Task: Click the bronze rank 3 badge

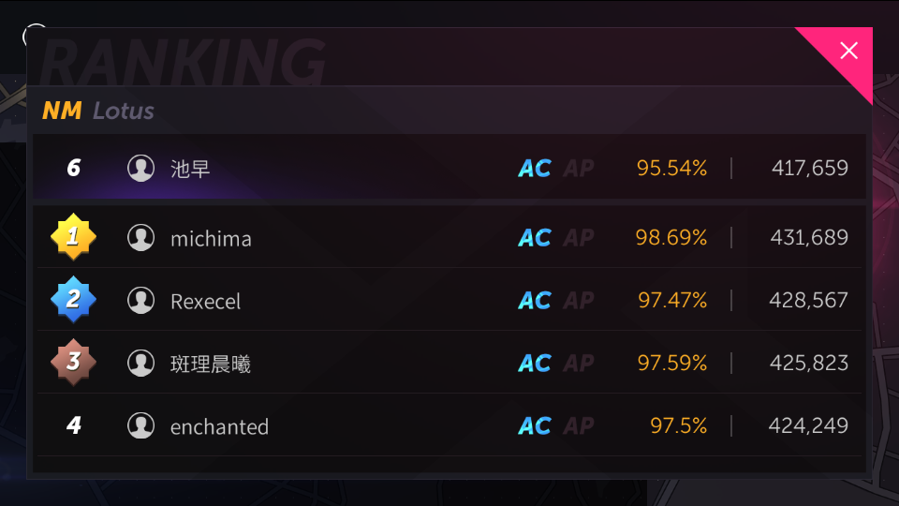Action: click(x=73, y=362)
